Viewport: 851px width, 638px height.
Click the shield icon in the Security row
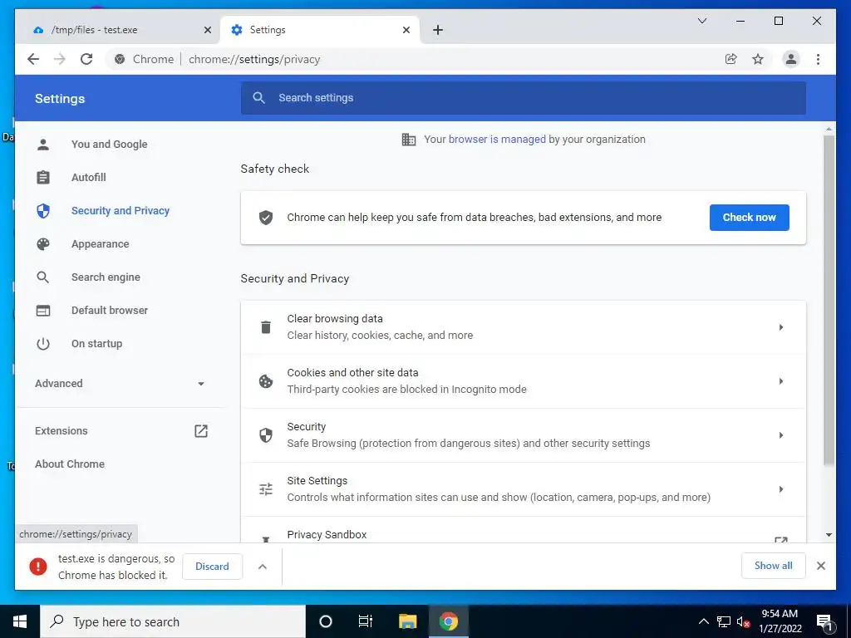[266, 435]
